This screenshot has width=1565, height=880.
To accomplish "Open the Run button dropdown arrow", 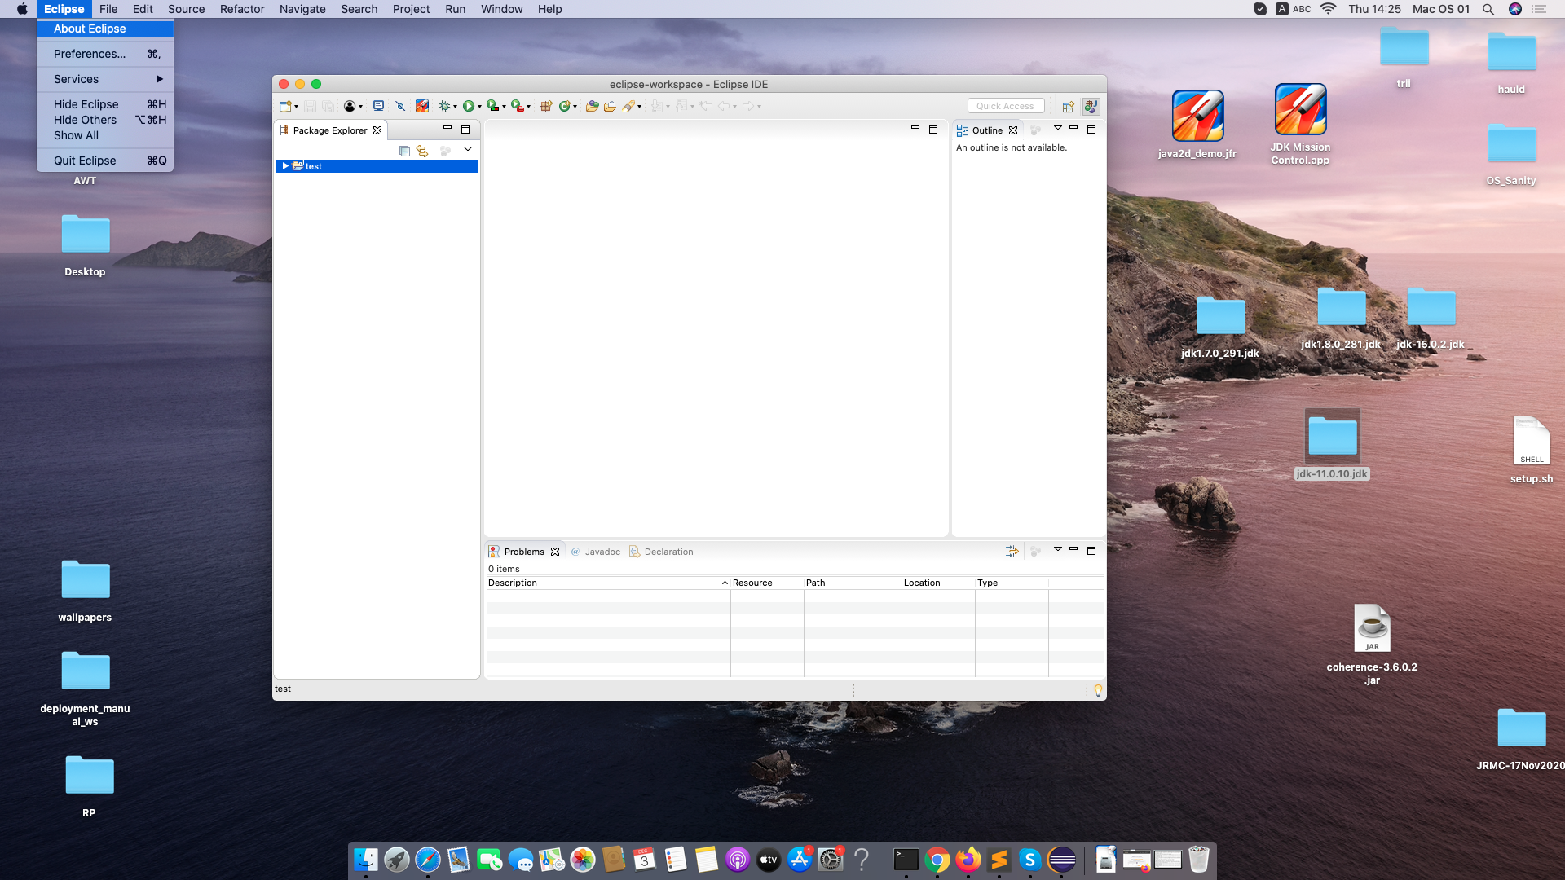I will pyautogui.click(x=479, y=107).
